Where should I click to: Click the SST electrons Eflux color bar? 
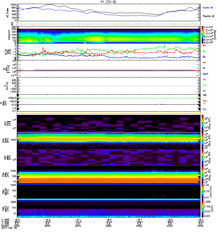click(203, 157)
